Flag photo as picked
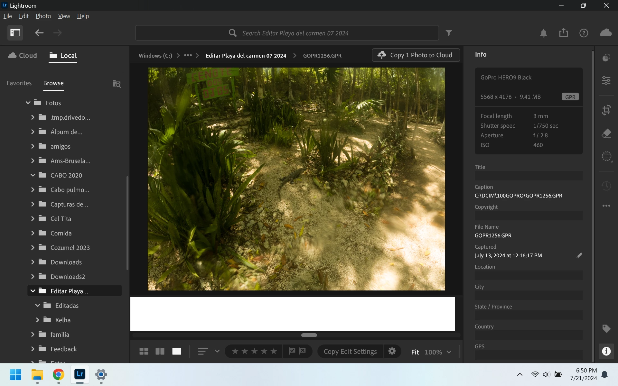 pyautogui.click(x=292, y=351)
